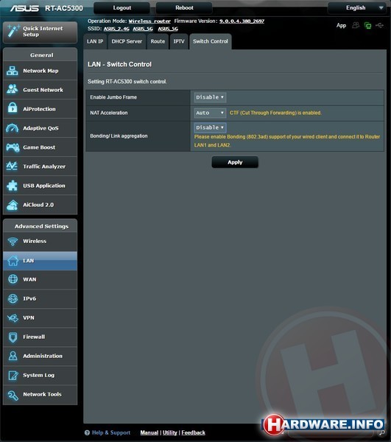Open the Utility link
The width and height of the screenshot is (391, 442).
pos(170,432)
